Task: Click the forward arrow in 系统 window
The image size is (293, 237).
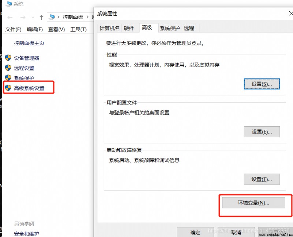Action: click(x=23, y=17)
